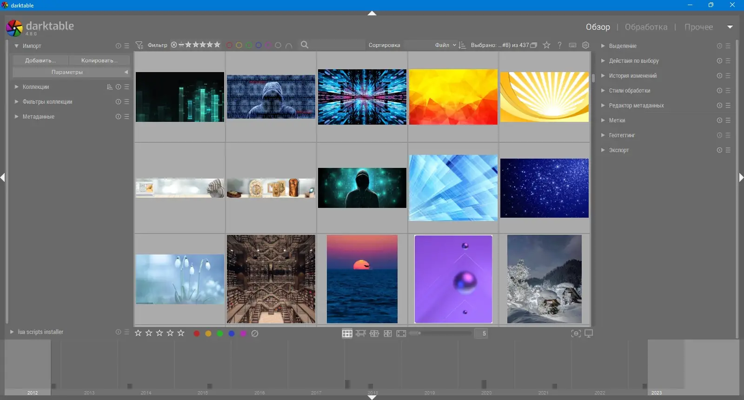Expand the Редактор метаданных module
The image size is (744, 400).
pos(603,106)
